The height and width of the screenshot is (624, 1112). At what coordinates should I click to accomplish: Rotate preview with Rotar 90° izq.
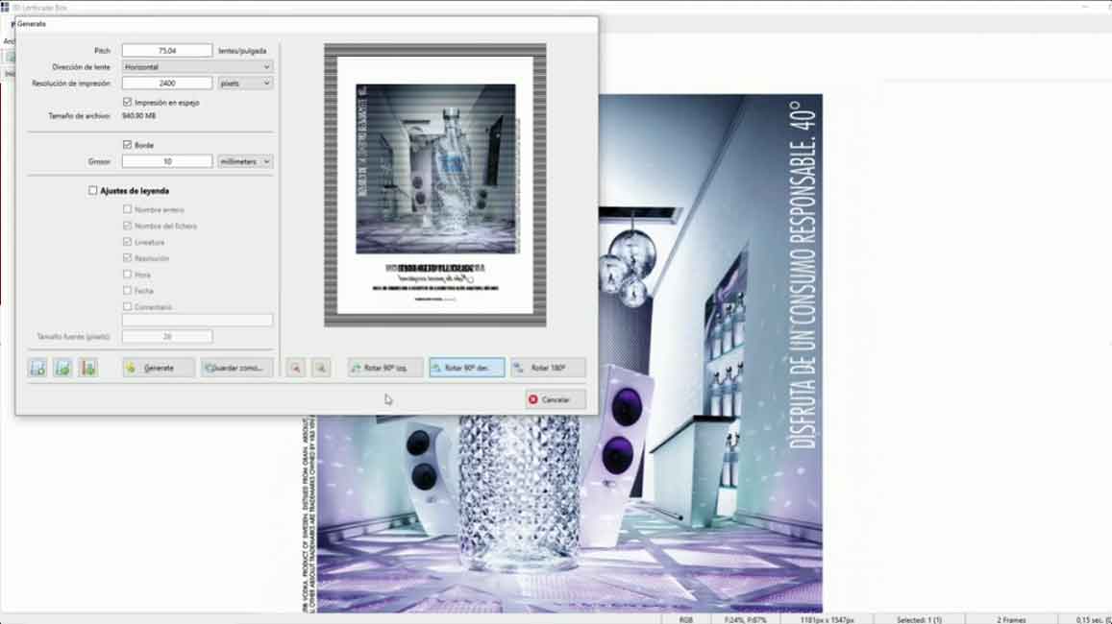(385, 368)
